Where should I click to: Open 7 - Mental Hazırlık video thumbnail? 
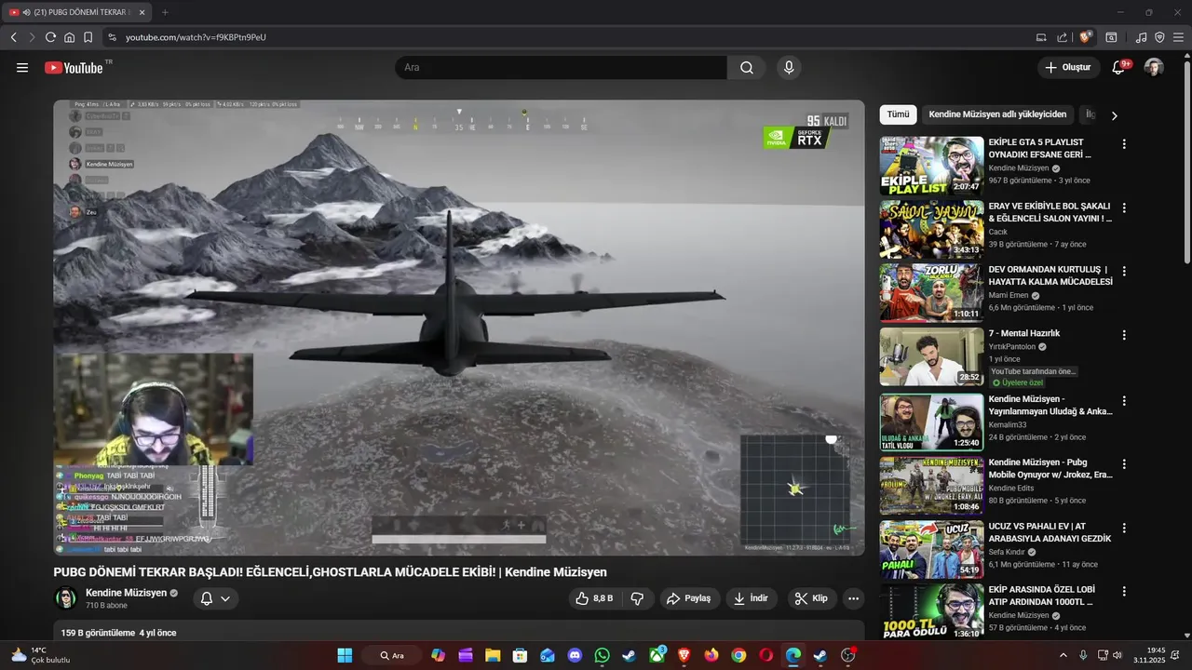[931, 356]
